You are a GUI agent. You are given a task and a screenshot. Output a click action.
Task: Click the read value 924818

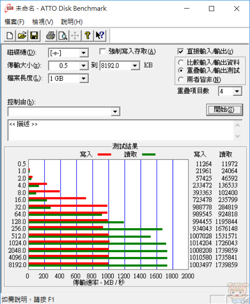point(228,214)
